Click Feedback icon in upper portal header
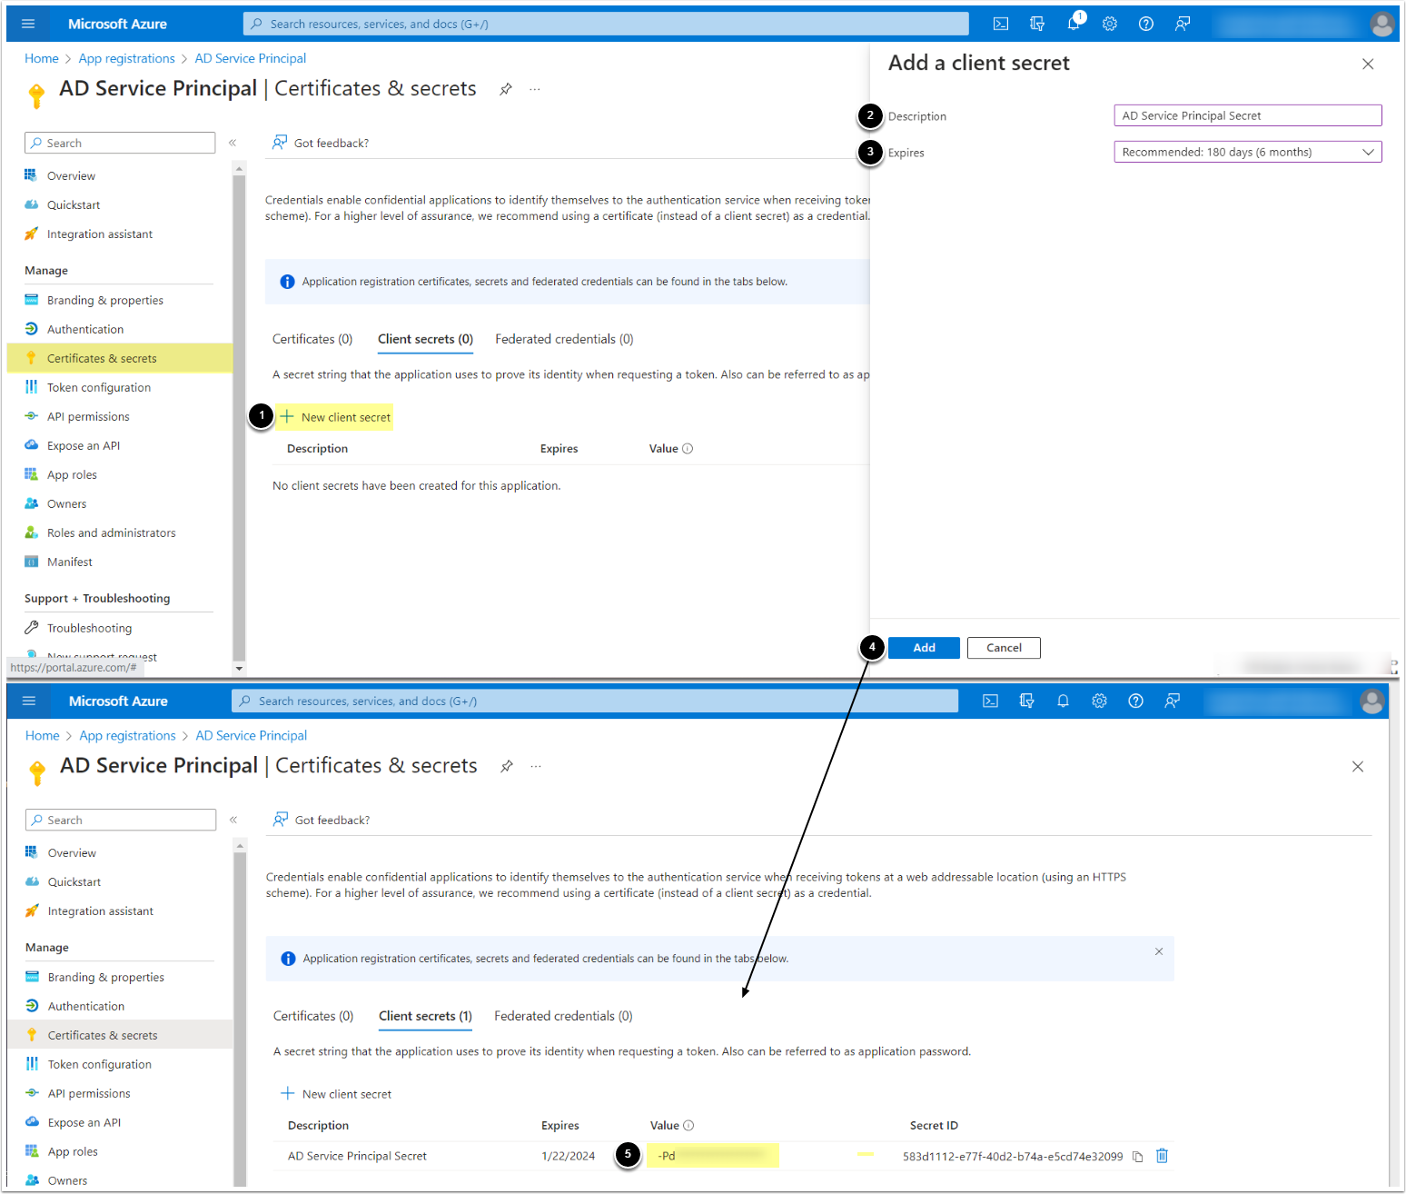1406x1194 pixels. (x=1183, y=24)
